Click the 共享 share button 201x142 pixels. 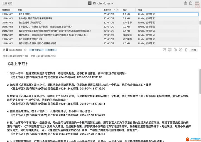(x=194, y=50)
